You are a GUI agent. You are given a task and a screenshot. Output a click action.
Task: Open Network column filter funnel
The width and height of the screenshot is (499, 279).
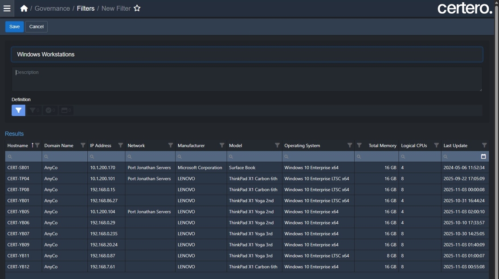coord(170,145)
